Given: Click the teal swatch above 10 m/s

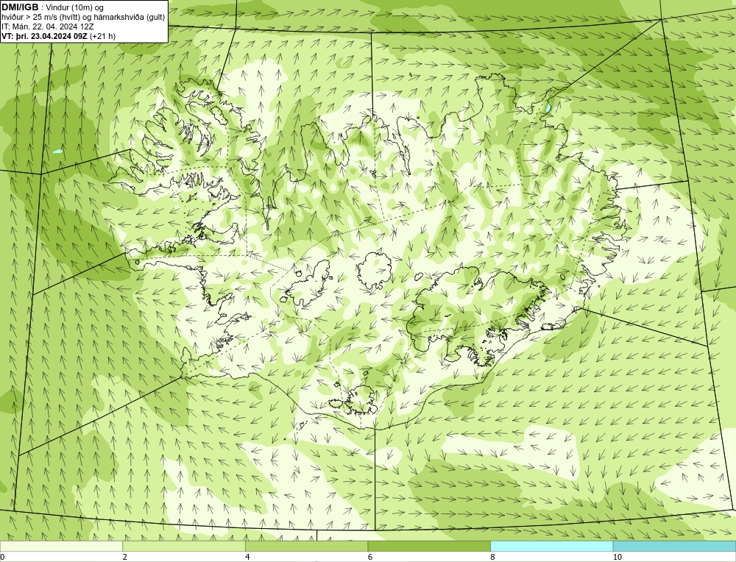Looking at the screenshot, I should click(674, 546).
